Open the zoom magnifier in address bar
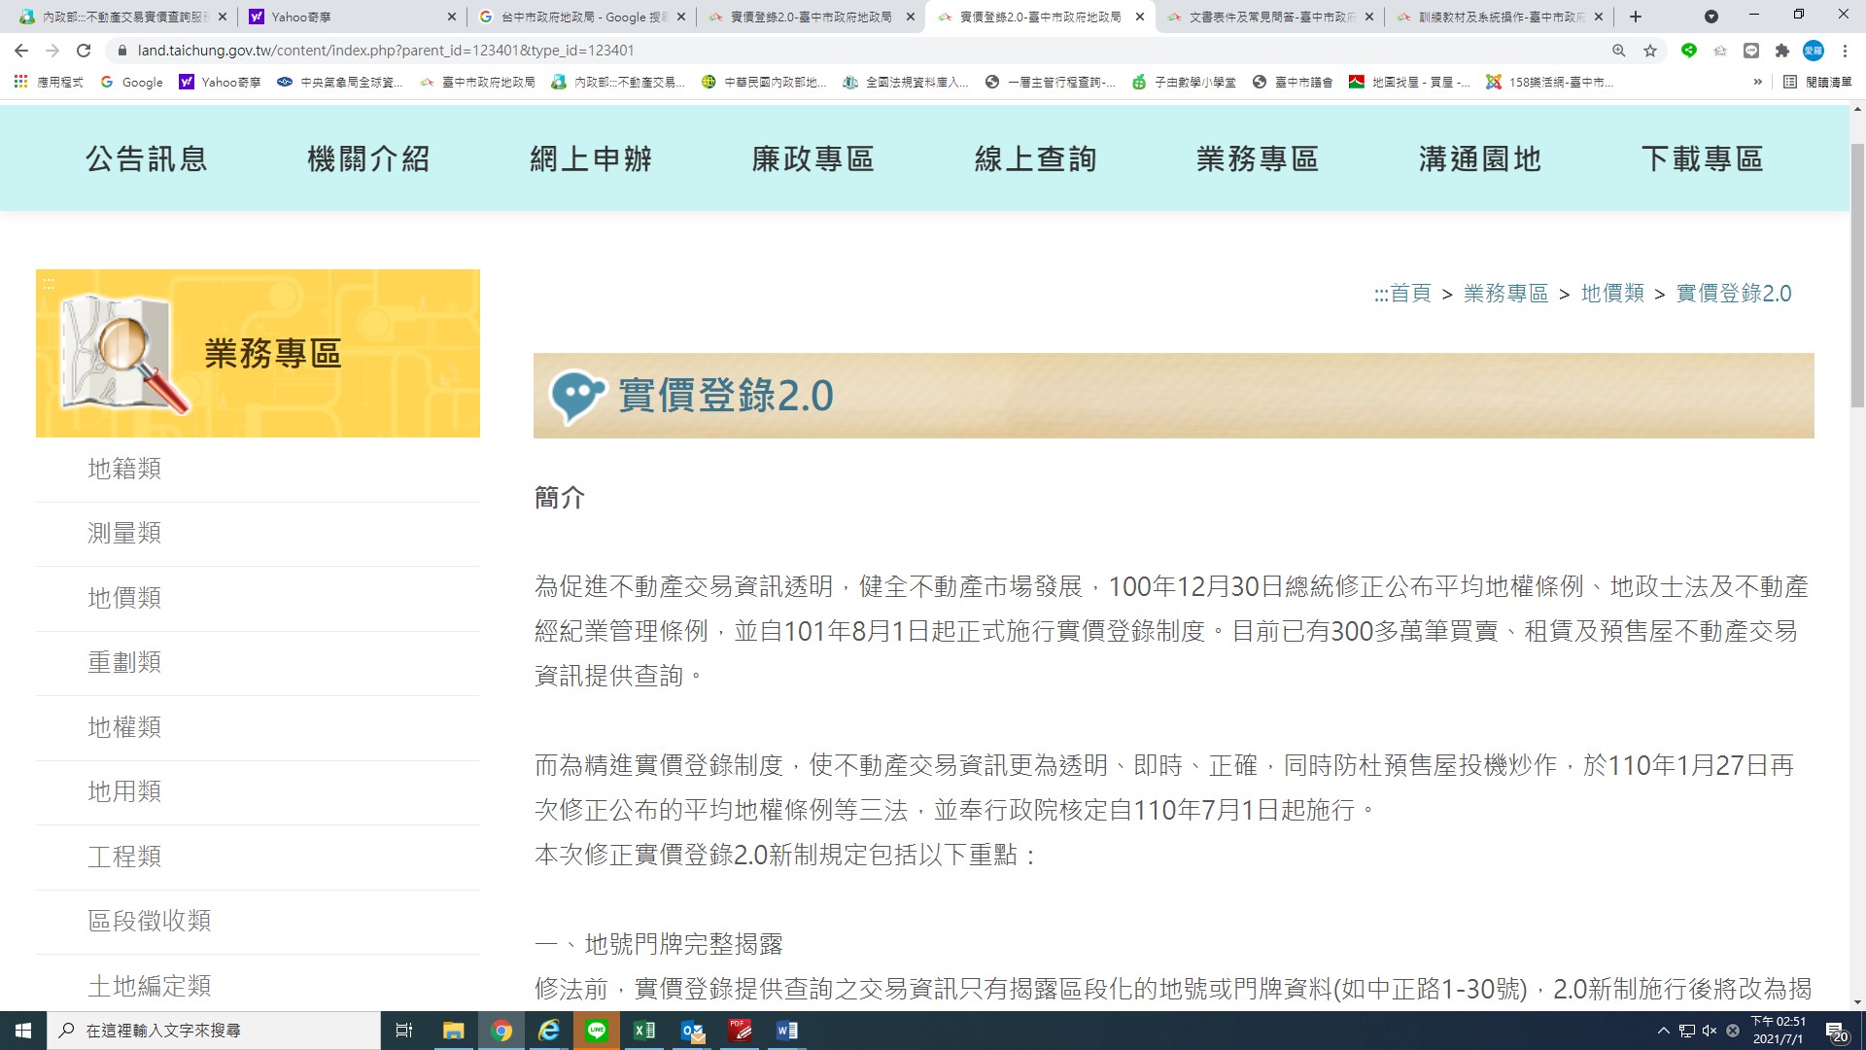 1619,51
